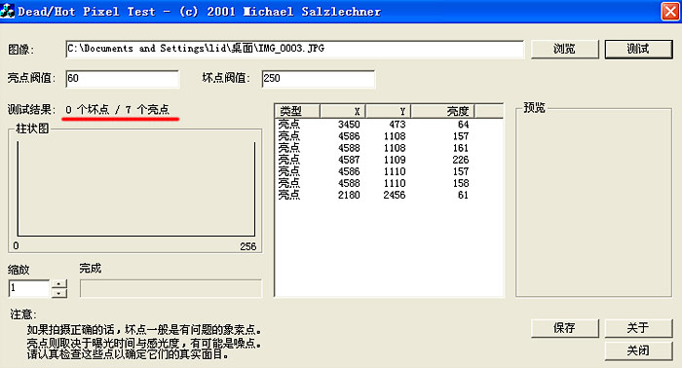
Task: Decrease zoom with the down spinner arrow
Action: pos(59,293)
